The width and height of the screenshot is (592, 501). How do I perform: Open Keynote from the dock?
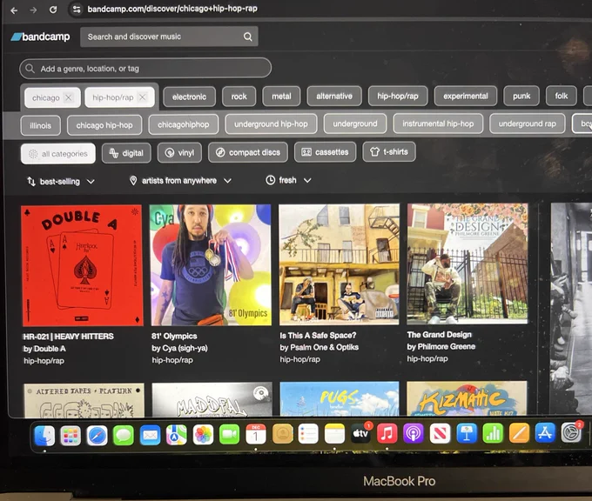coord(467,432)
